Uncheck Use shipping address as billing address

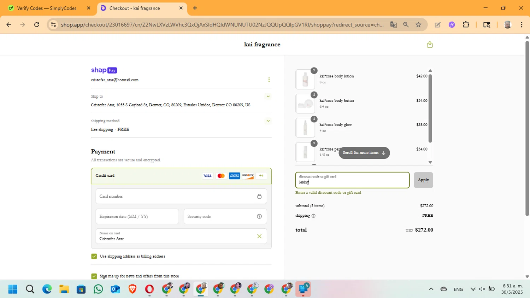coord(94,256)
